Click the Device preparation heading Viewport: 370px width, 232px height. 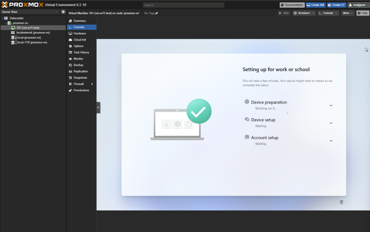pyautogui.click(x=269, y=102)
